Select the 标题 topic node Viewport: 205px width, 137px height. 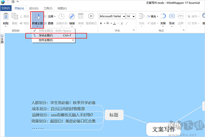[x=114, y=115]
